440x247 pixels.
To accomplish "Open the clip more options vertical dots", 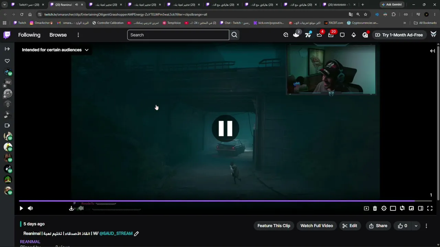I will tap(426, 226).
